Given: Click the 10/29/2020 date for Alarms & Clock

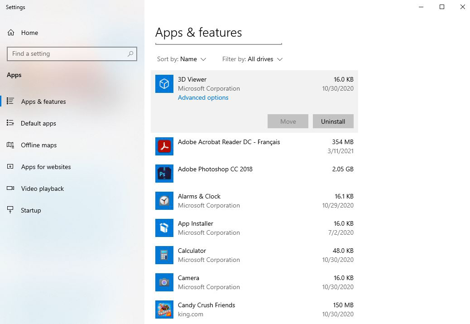Looking at the screenshot, I should tap(338, 205).
